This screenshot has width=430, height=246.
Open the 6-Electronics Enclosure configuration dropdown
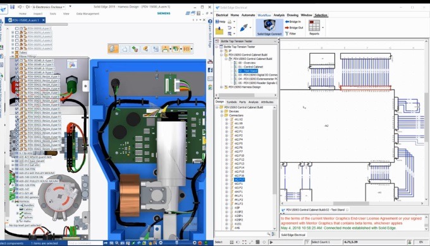[64, 7]
